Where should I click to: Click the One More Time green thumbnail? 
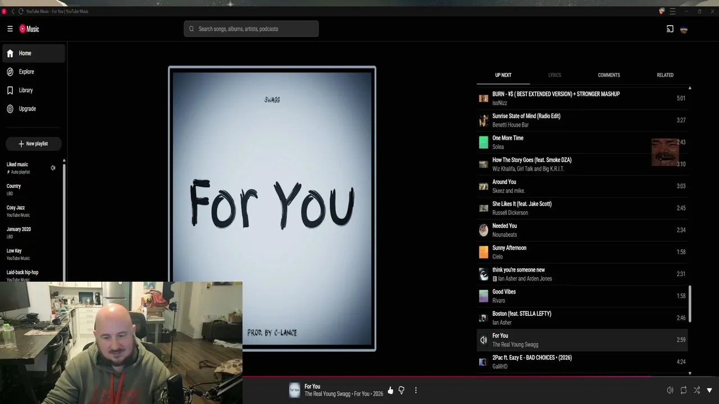tap(483, 142)
